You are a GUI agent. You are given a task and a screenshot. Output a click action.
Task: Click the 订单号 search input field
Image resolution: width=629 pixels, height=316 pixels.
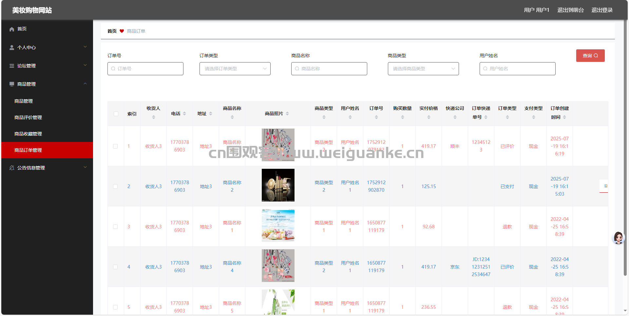[145, 69]
